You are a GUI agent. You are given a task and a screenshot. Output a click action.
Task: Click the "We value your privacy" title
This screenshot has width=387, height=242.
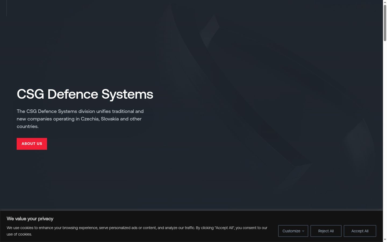click(30, 219)
